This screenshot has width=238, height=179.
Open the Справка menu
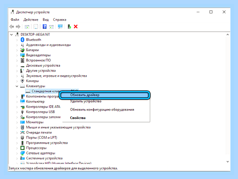[59, 20]
